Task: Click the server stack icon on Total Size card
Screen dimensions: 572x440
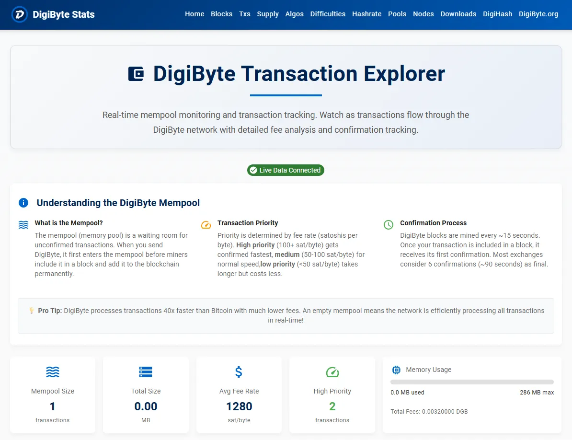Action: [x=146, y=372]
